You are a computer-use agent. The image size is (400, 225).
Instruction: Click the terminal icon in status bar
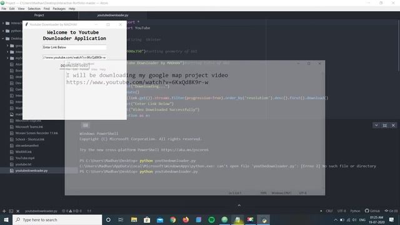pyautogui.click(x=11, y=211)
